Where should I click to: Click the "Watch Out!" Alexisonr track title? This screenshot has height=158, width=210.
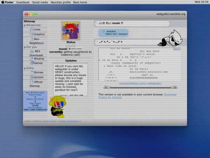116,34
